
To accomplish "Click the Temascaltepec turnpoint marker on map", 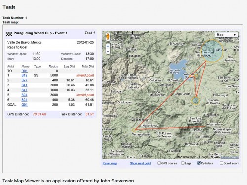I will tap(134, 130).
